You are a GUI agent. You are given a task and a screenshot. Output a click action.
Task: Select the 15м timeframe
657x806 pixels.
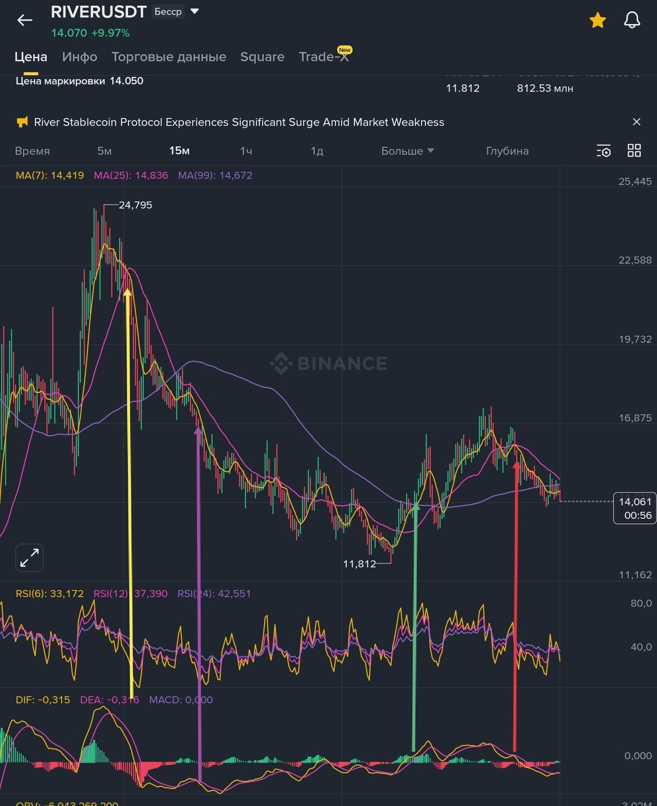pyautogui.click(x=179, y=151)
